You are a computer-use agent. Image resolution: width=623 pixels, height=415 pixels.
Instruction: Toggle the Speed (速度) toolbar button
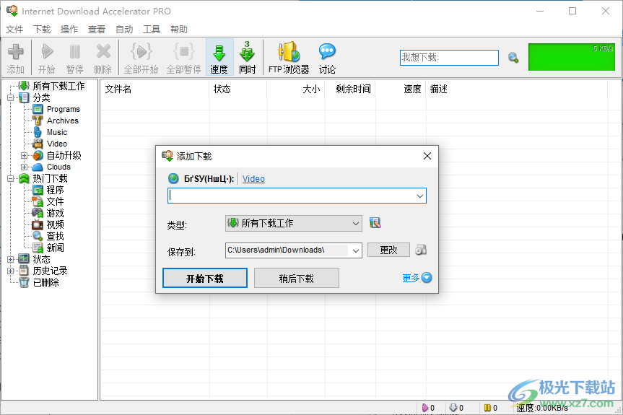[219, 58]
